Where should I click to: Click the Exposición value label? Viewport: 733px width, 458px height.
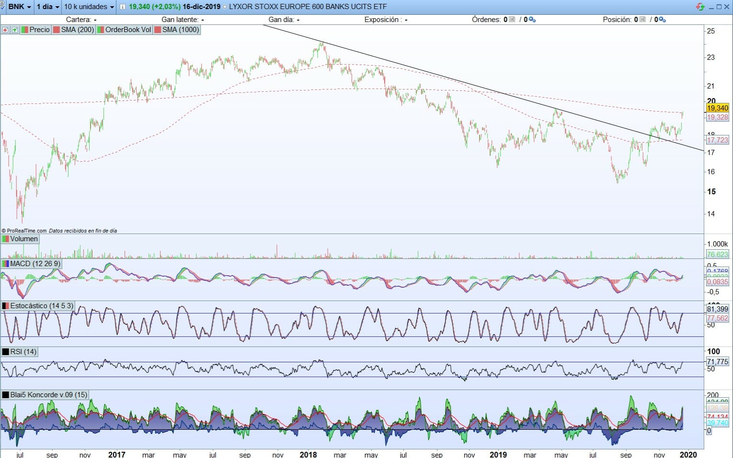pos(386,20)
